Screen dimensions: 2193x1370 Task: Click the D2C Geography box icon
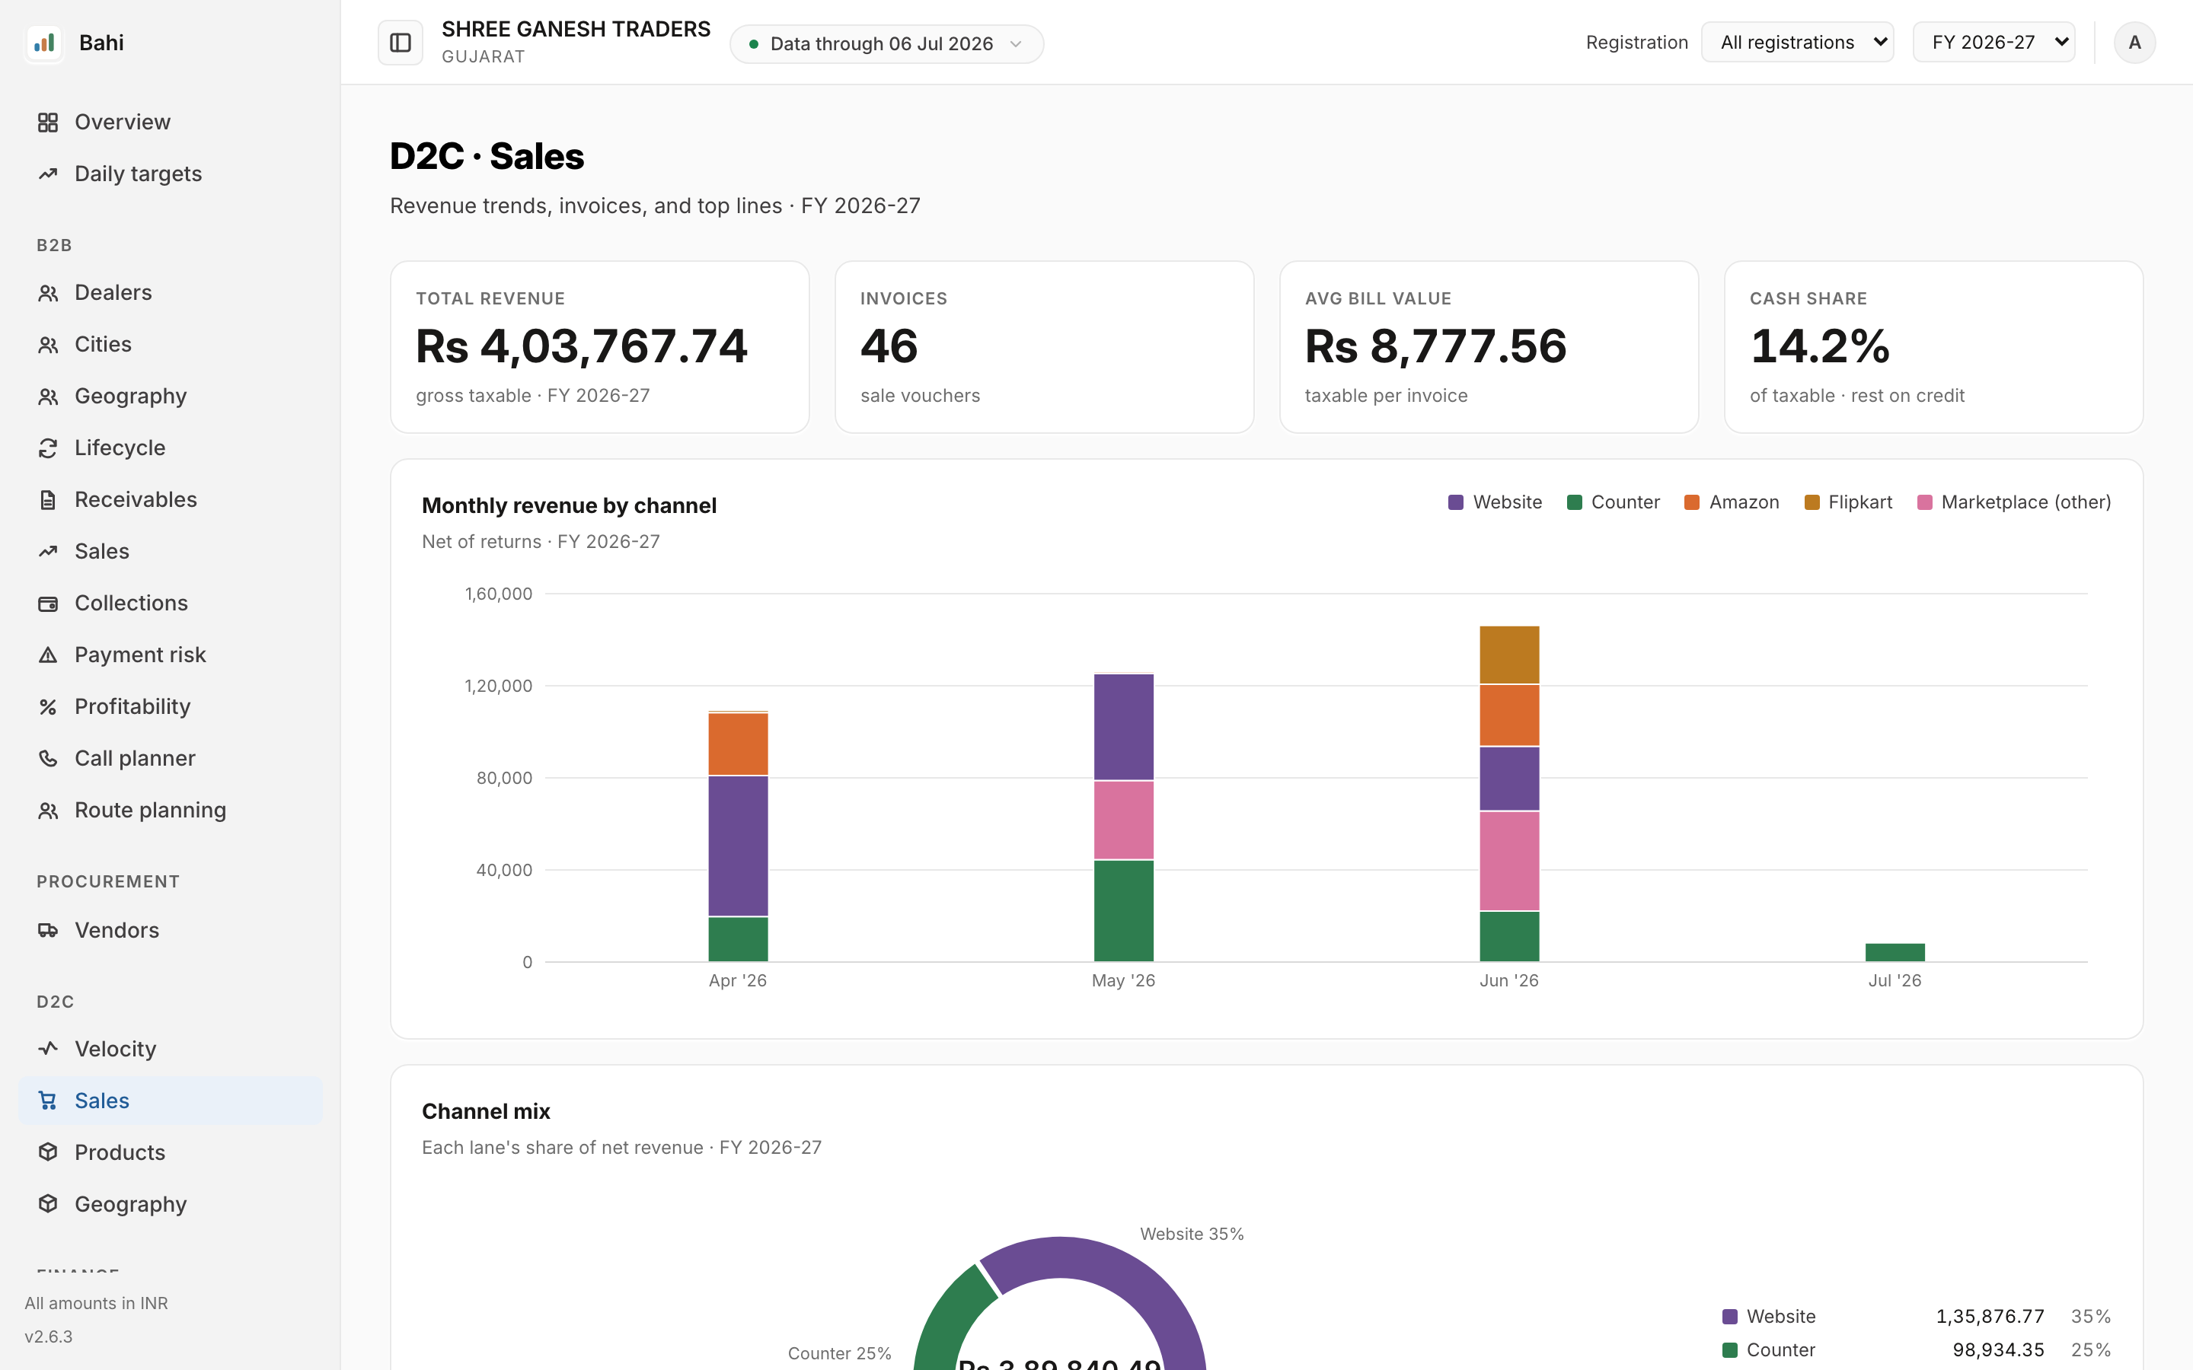[48, 1204]
